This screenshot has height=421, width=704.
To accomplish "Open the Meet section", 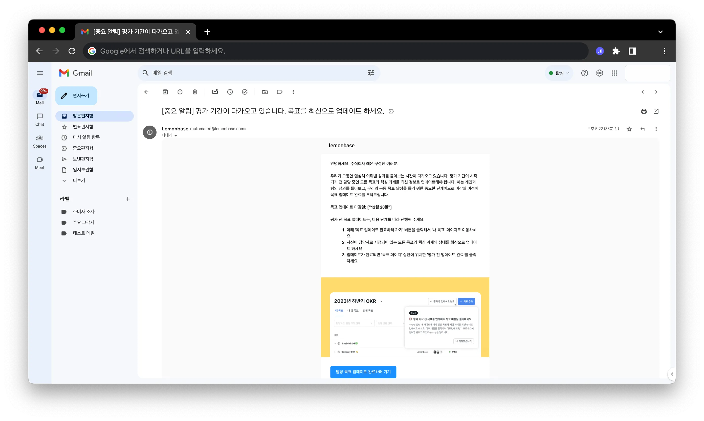I will [40, 163].
